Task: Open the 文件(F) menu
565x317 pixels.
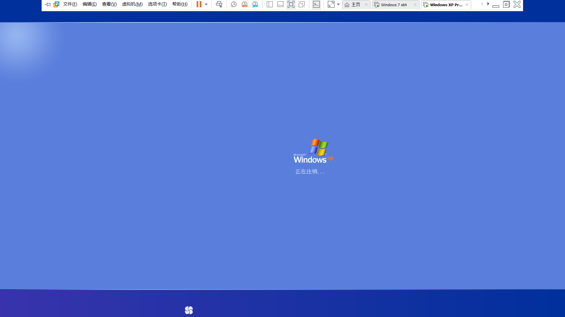Action: 70,4
